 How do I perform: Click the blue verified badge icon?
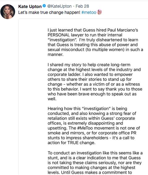pos(44,6)
